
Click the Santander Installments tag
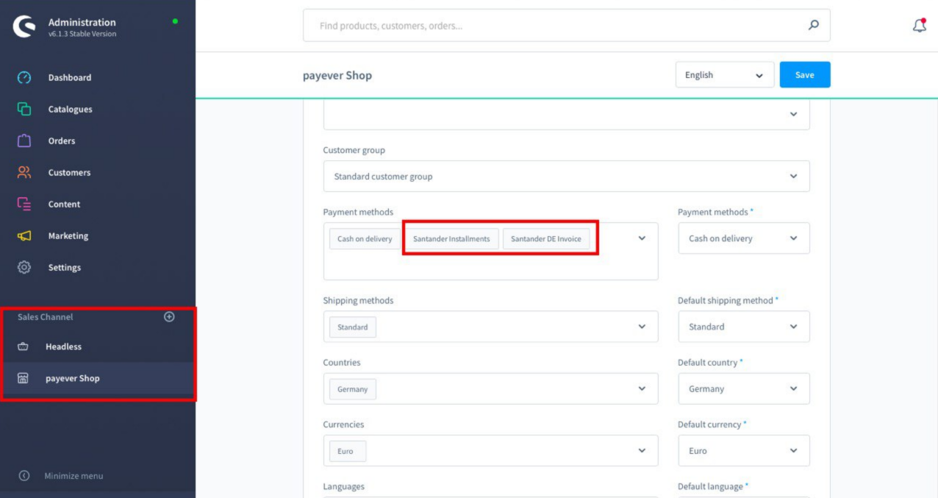tap(451, 239)
